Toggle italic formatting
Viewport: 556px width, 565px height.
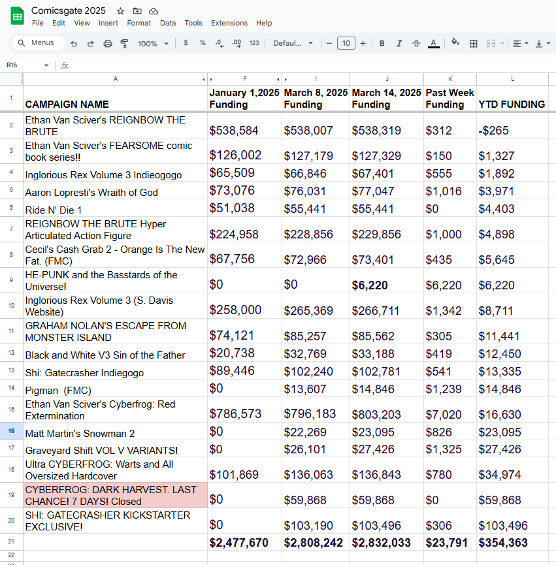click(399, 43)
